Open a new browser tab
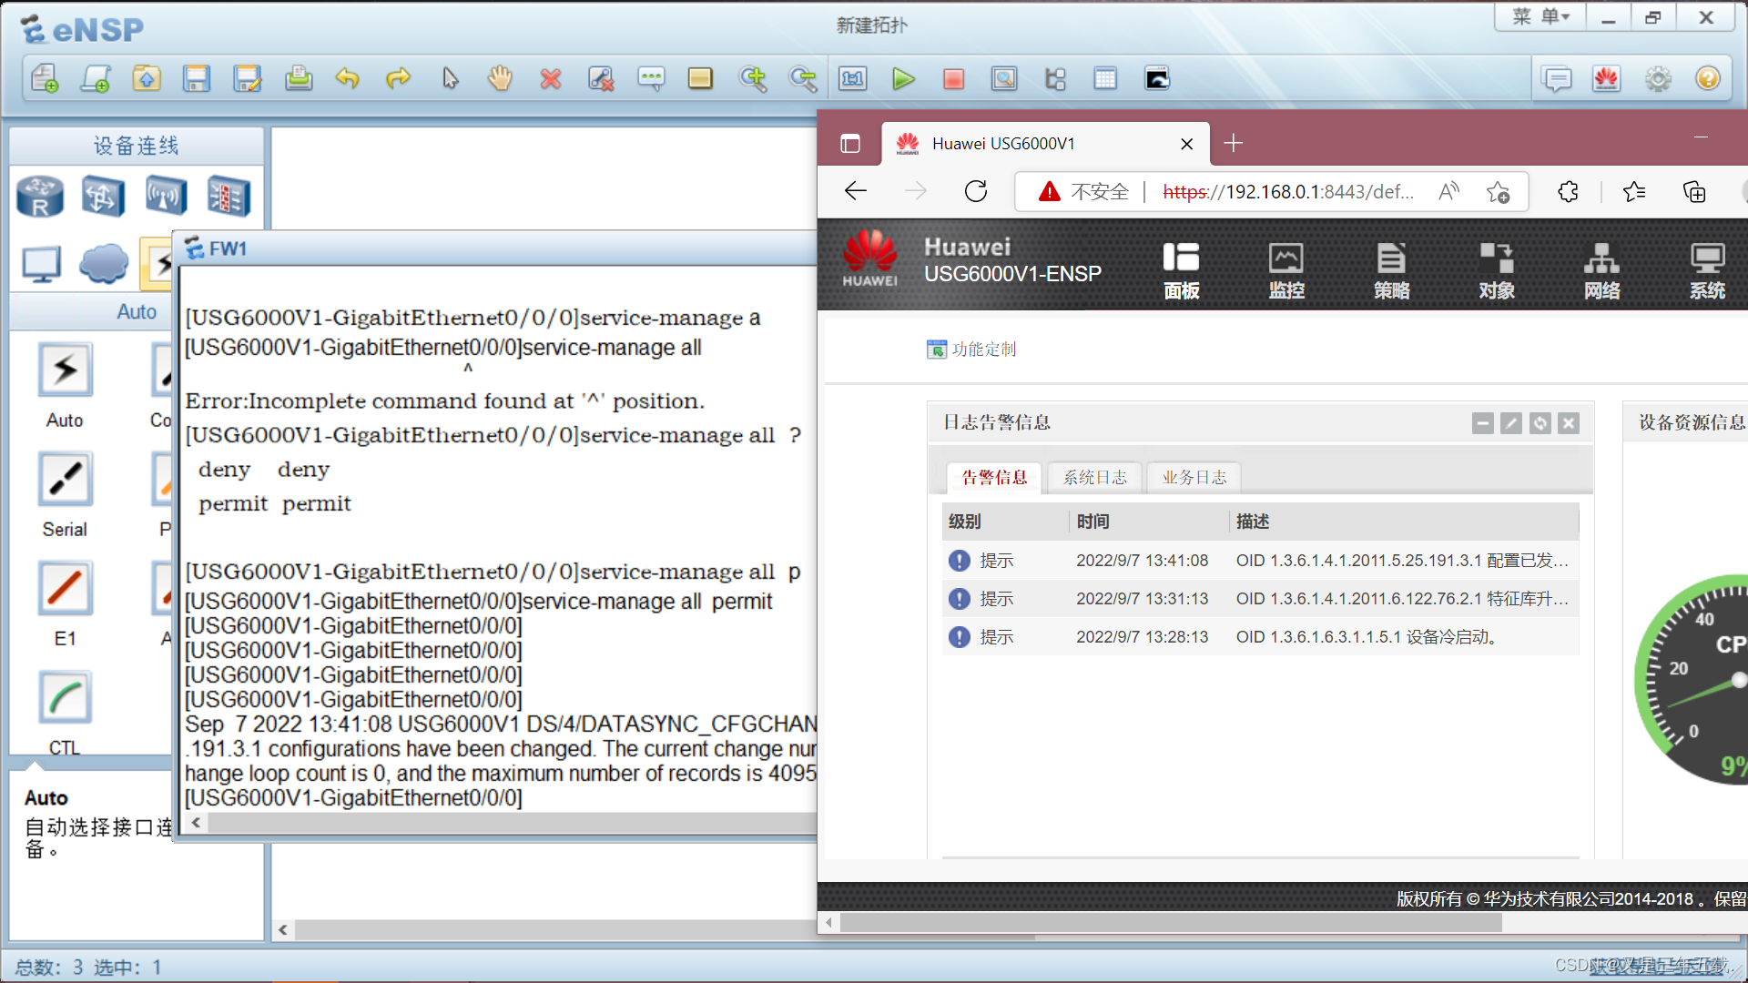 click(x=1233, y=143)
